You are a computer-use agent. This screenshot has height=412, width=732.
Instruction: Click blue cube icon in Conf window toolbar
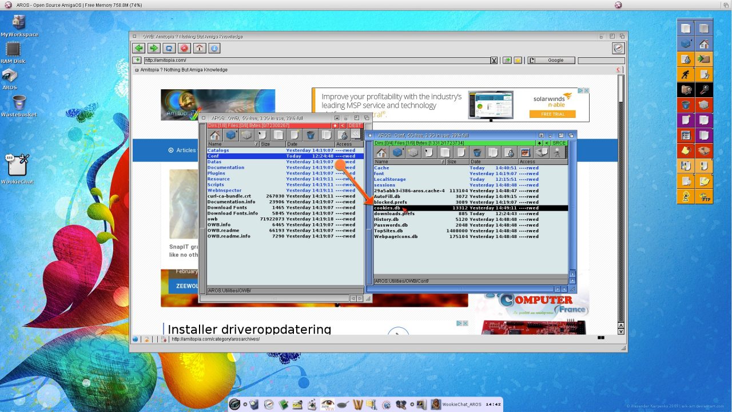(x=397, y=153)
